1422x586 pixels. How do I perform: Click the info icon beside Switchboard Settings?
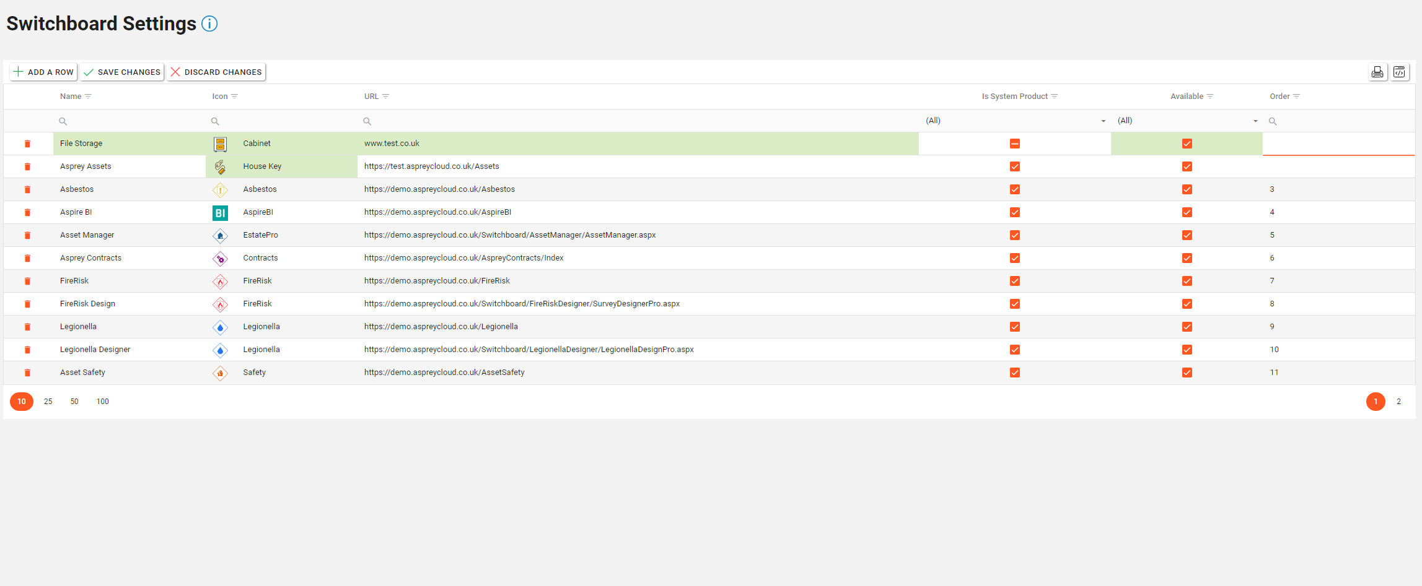point(209,24)
